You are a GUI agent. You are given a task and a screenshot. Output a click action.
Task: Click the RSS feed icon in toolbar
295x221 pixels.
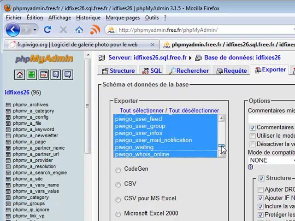(95, 30)
